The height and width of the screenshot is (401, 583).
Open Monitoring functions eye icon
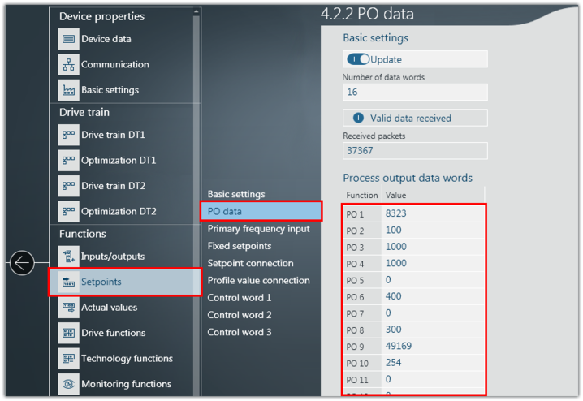click(68, 384)
